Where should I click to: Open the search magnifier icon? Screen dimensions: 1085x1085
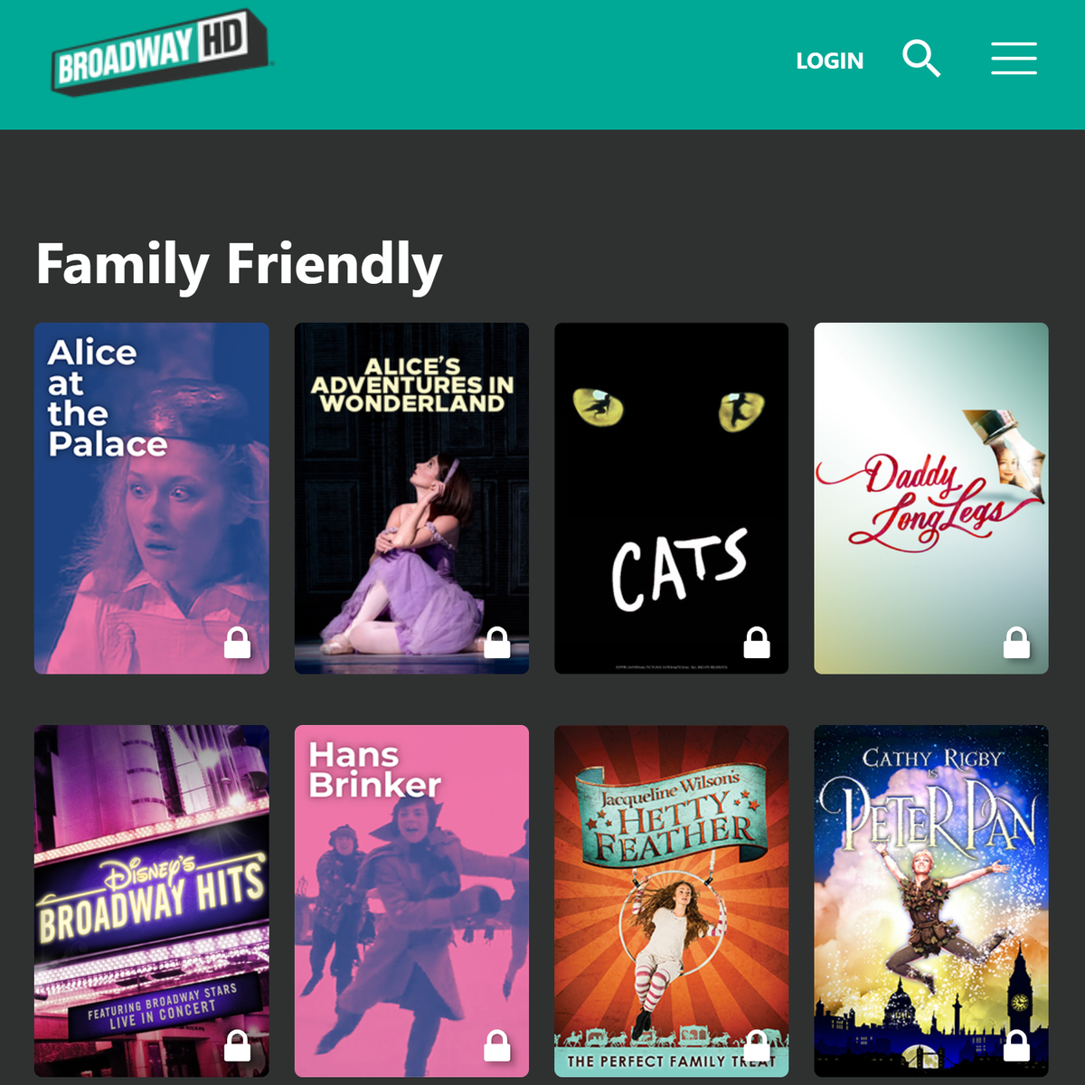point(921,59)
